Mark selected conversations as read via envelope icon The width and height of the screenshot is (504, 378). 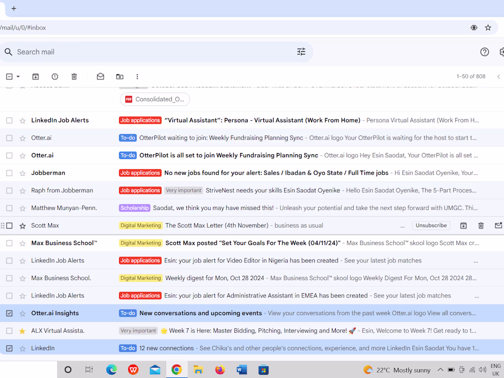(100, 76)
